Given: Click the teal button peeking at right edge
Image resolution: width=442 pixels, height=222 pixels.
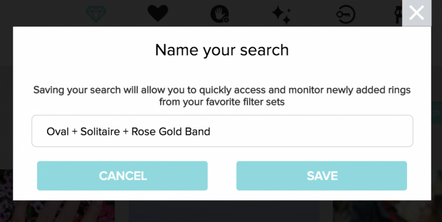Looking at the screenshot, I should pyautogui.click(x=436, y=113).
